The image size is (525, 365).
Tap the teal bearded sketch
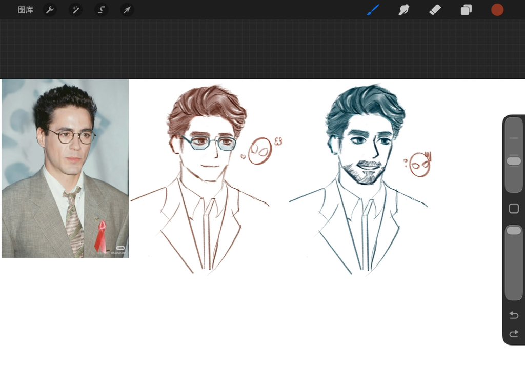pos(358,179)
